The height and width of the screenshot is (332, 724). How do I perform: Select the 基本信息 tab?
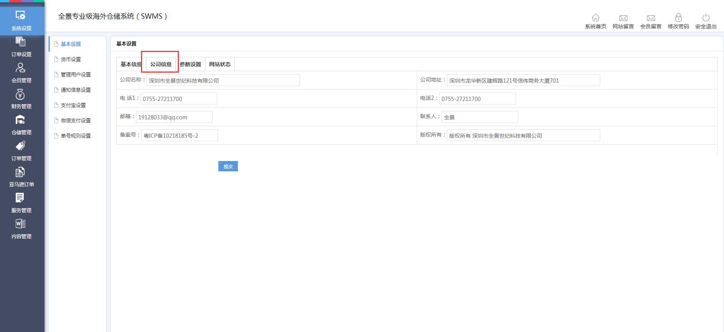click(130, 64)
